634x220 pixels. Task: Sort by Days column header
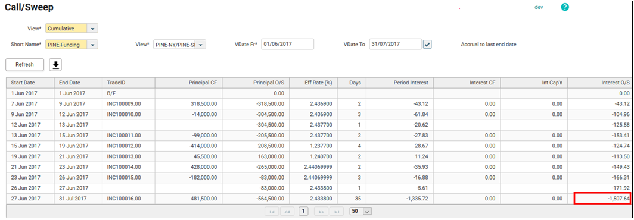352,83
